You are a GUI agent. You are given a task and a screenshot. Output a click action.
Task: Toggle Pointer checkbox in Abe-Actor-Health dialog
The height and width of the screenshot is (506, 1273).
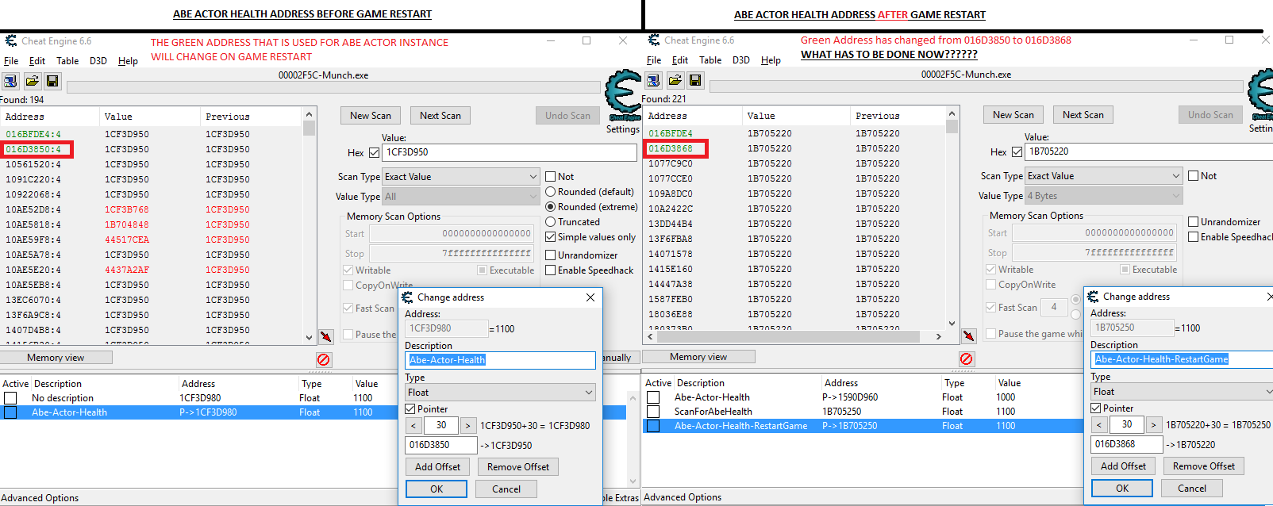410,409
